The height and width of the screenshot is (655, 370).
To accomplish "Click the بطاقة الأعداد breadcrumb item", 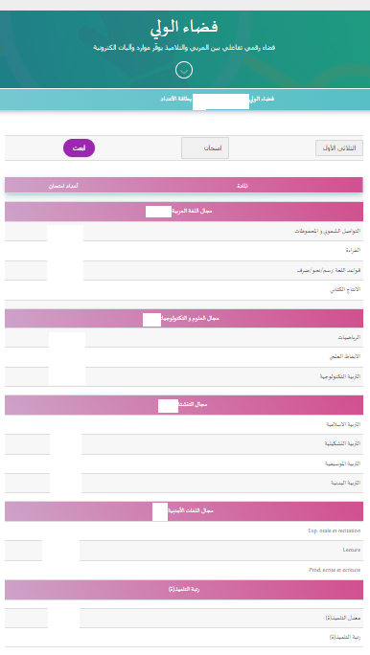I will tap(176, 99).
